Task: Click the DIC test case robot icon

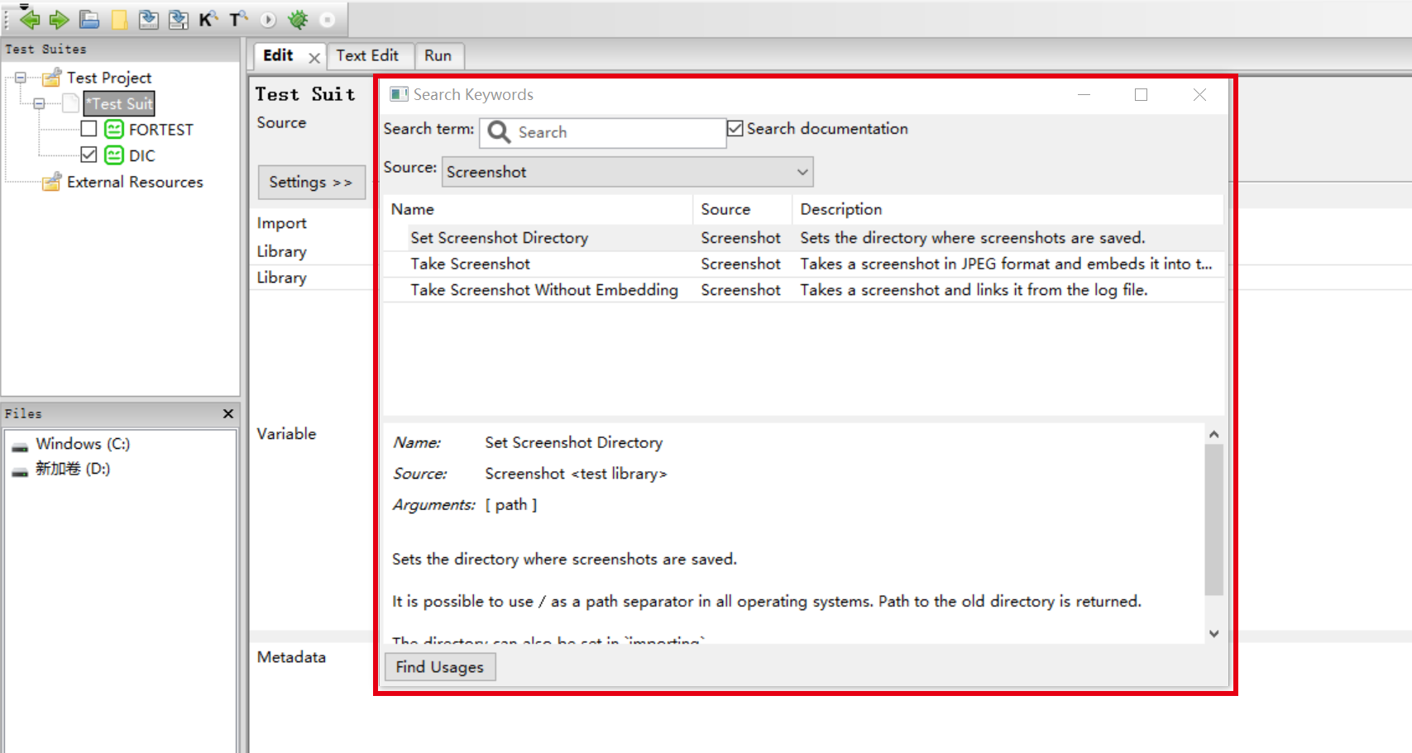Action: pos(114,155)
